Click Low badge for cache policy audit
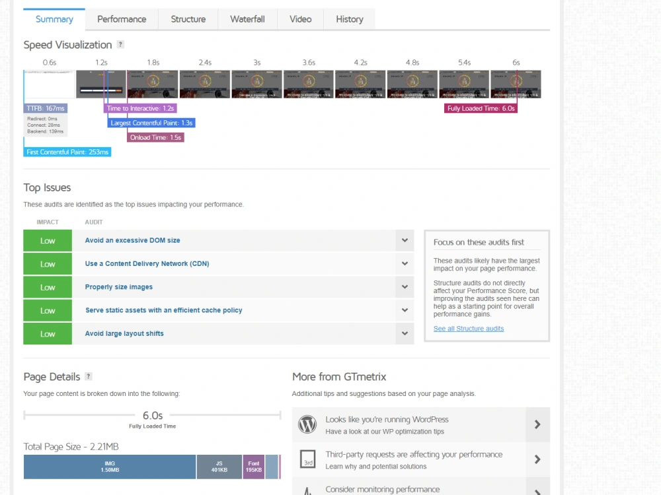Viewport: 661px width, 495px height. point(48,310)
